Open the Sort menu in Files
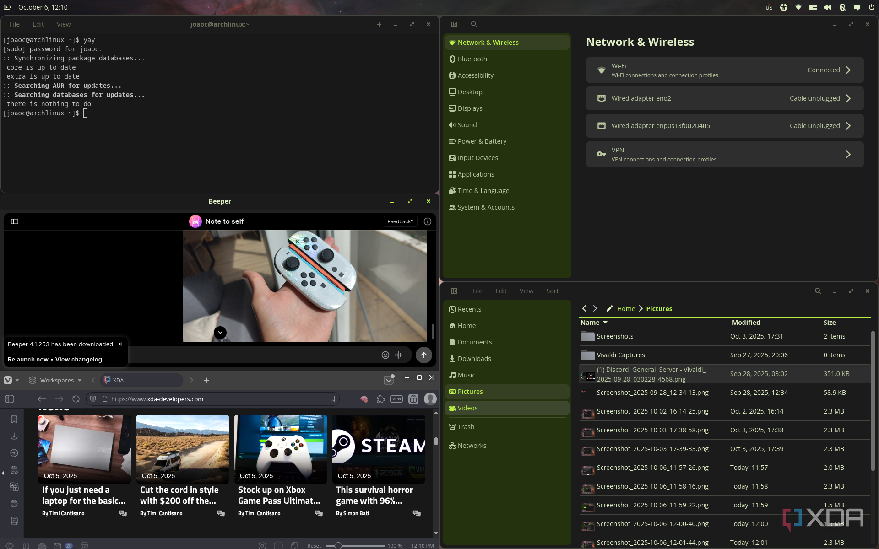Screen dimensions: 879x549 point(552,291)
